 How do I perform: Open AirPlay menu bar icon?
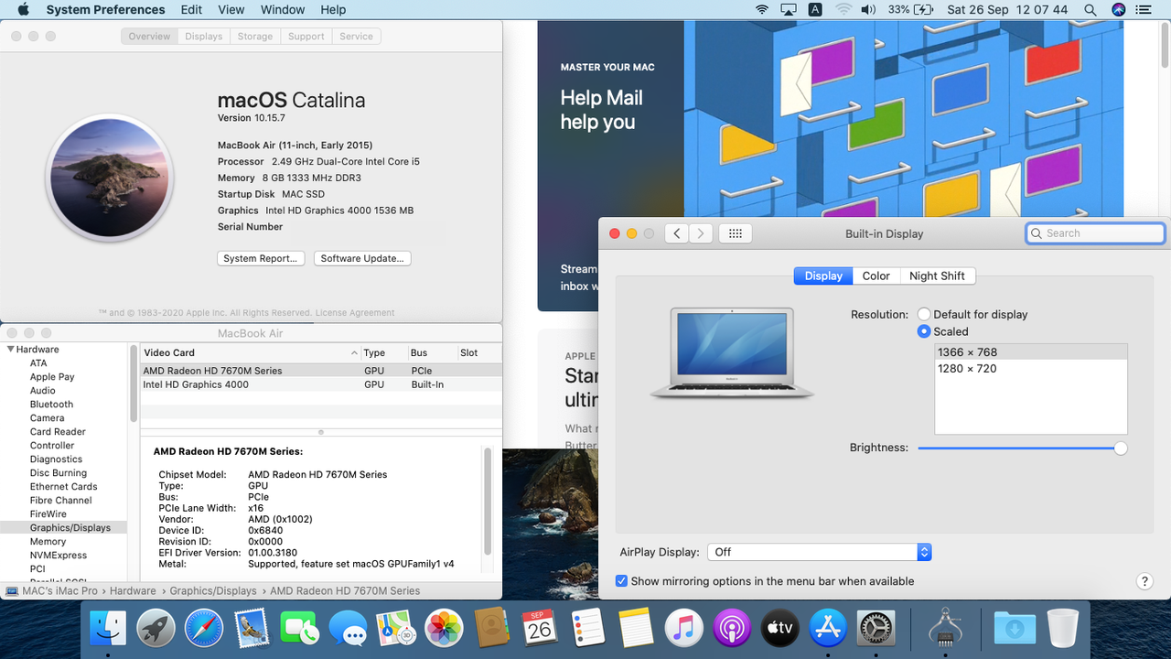(x=789, y=9)
